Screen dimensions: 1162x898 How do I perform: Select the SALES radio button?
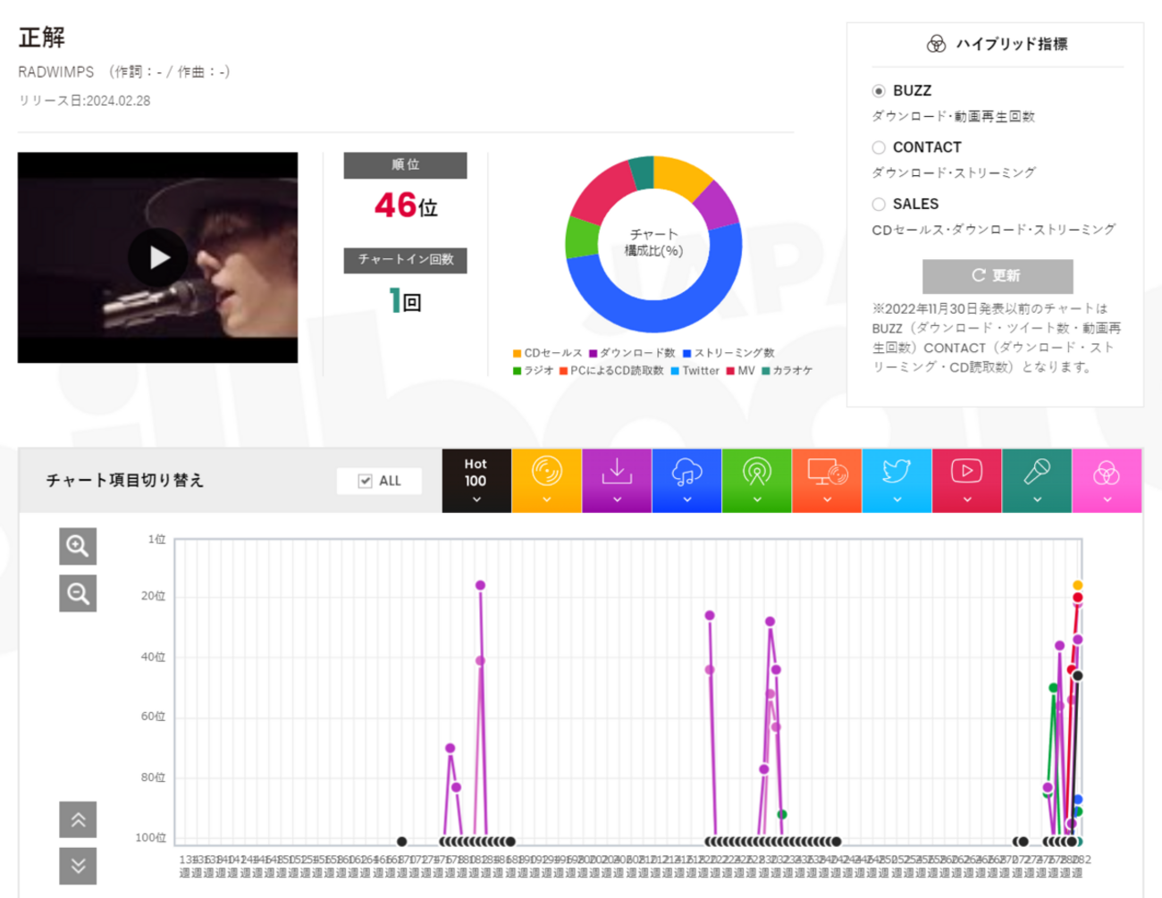point(879,204)
